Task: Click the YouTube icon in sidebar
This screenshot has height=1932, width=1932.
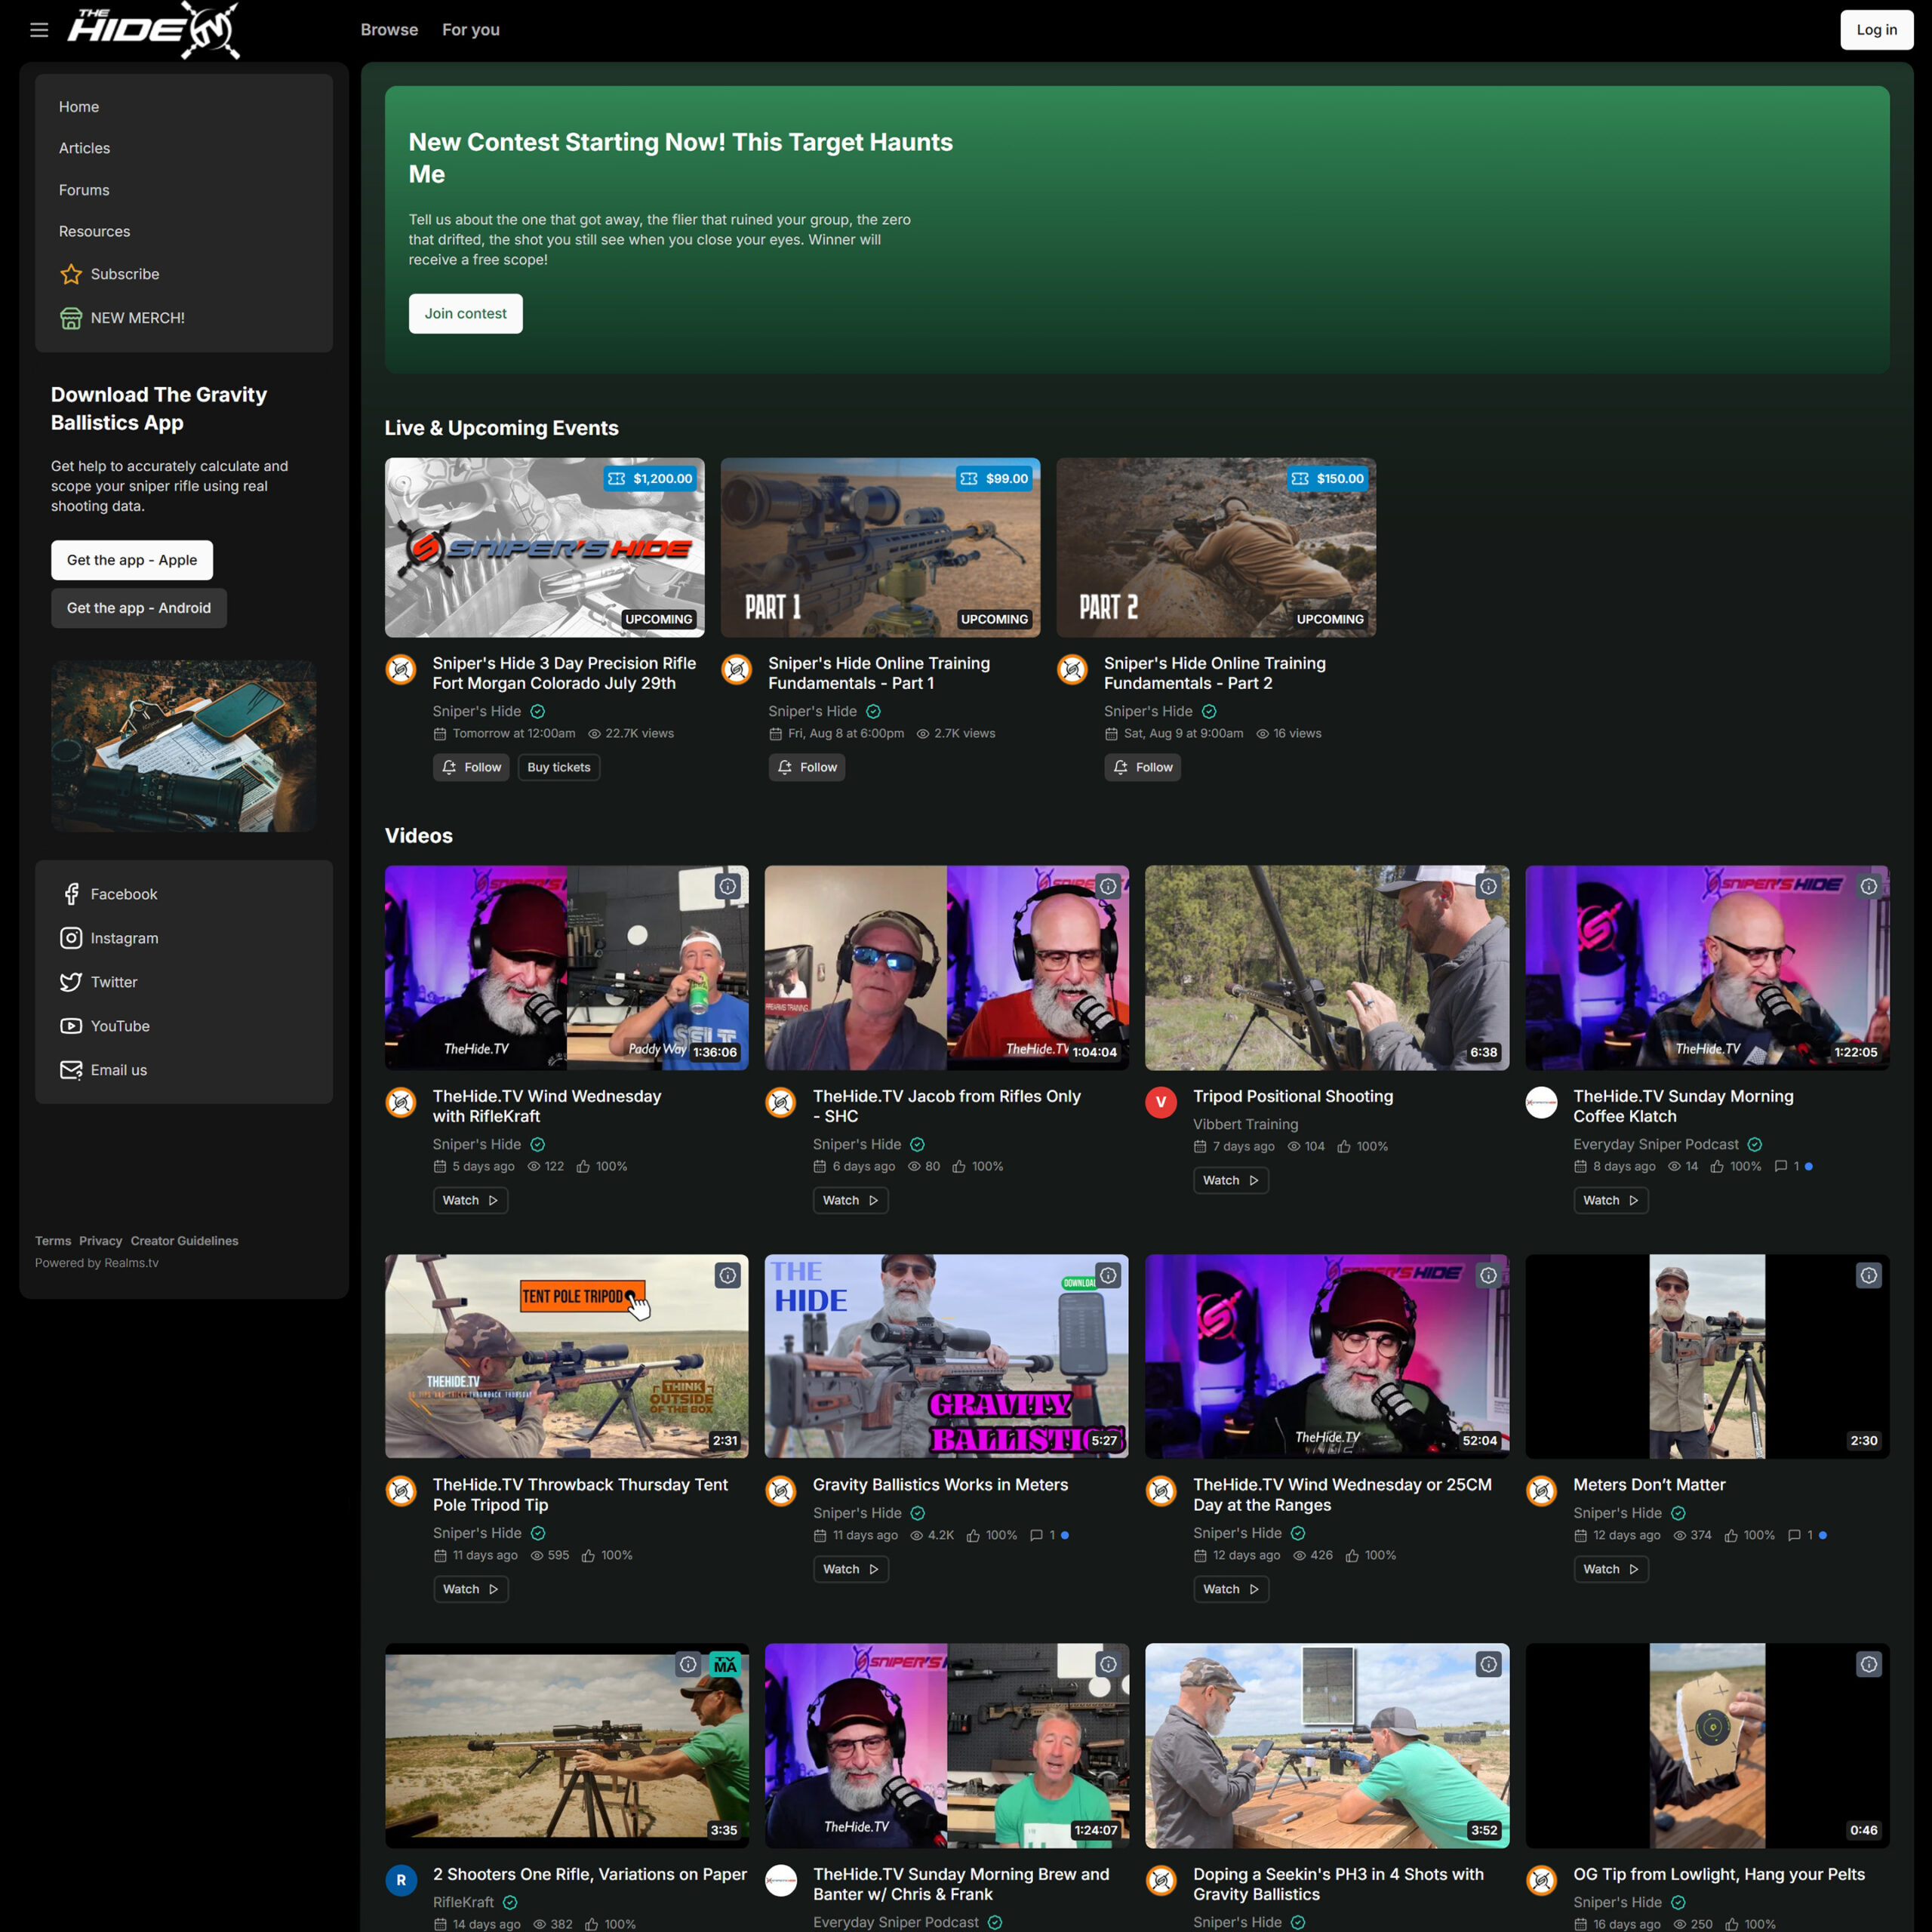Action: click(71, 1026)
